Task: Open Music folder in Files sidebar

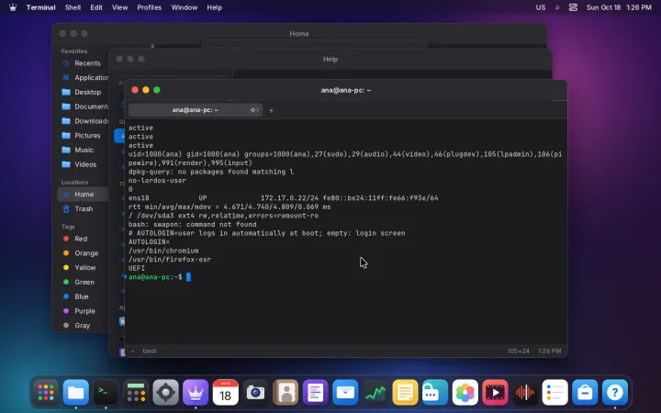Action: click(83, 150)
